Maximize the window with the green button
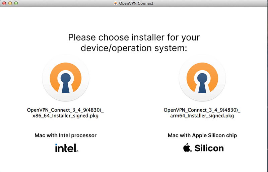 point(16,3)
